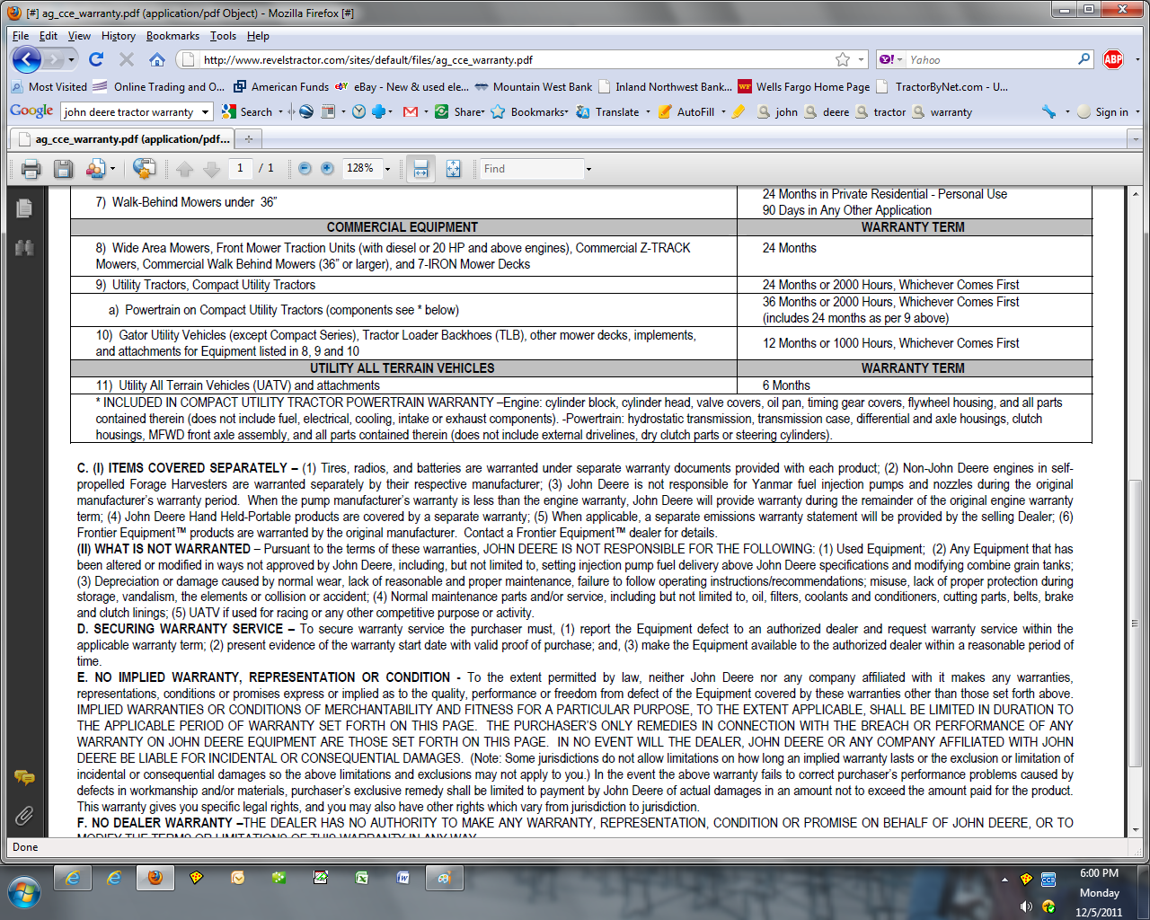Click the PDF zoom out minus button
The height and width of the screenshot is (920, 1150).
click(305, 169)
